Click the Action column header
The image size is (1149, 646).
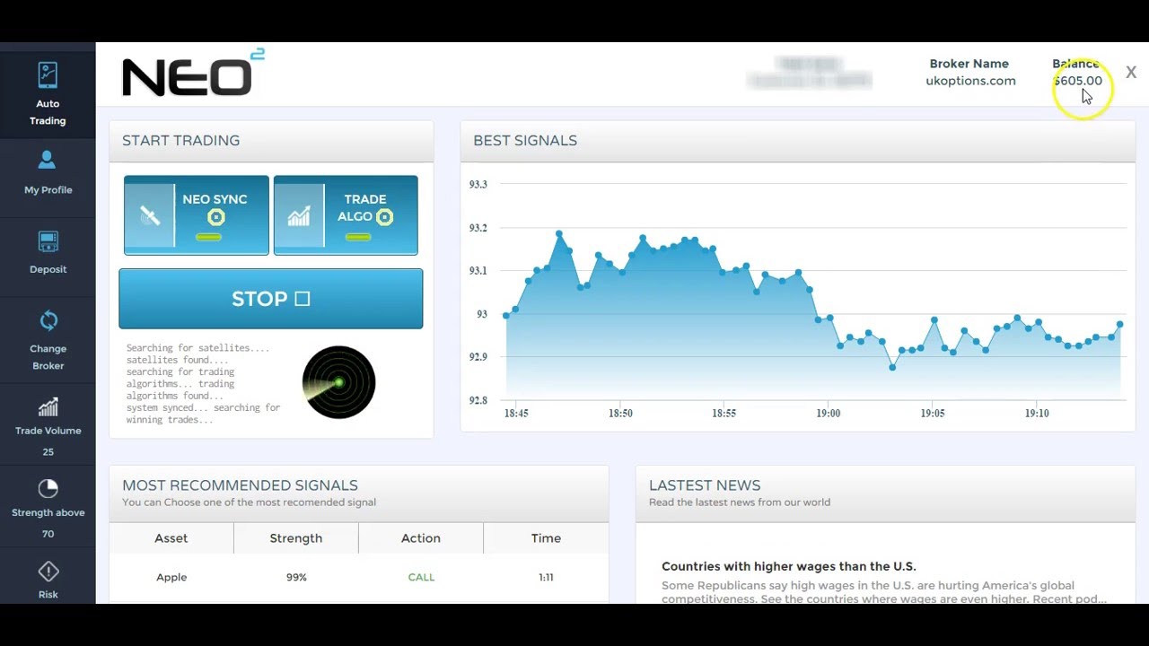click(420, 538)
